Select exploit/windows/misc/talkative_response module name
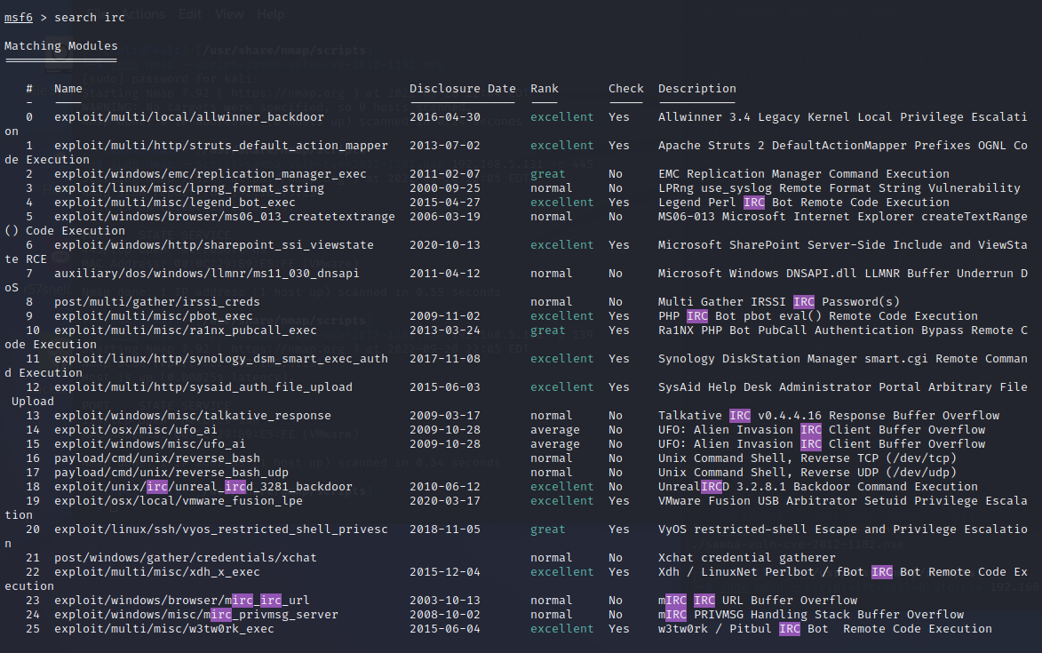This screenshot has width=1042, height=653. point(193,416)
